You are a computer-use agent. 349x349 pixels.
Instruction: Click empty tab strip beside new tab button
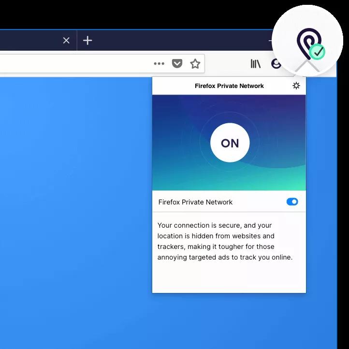coord(178,41)
